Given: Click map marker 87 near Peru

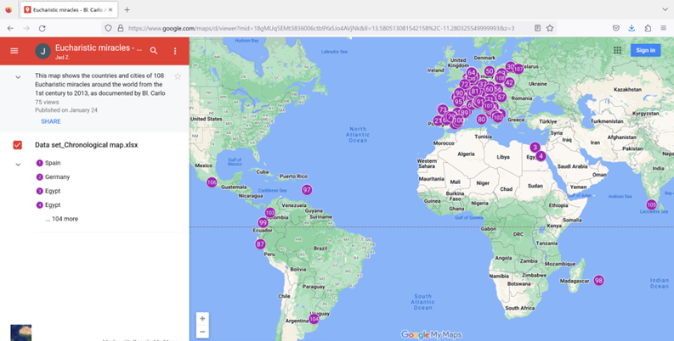Looking at the screenshot, I should pyautogui.click(x=260, y=244).
